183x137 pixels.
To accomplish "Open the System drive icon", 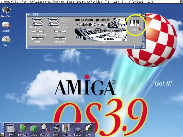I will click(x=6, y=27).
